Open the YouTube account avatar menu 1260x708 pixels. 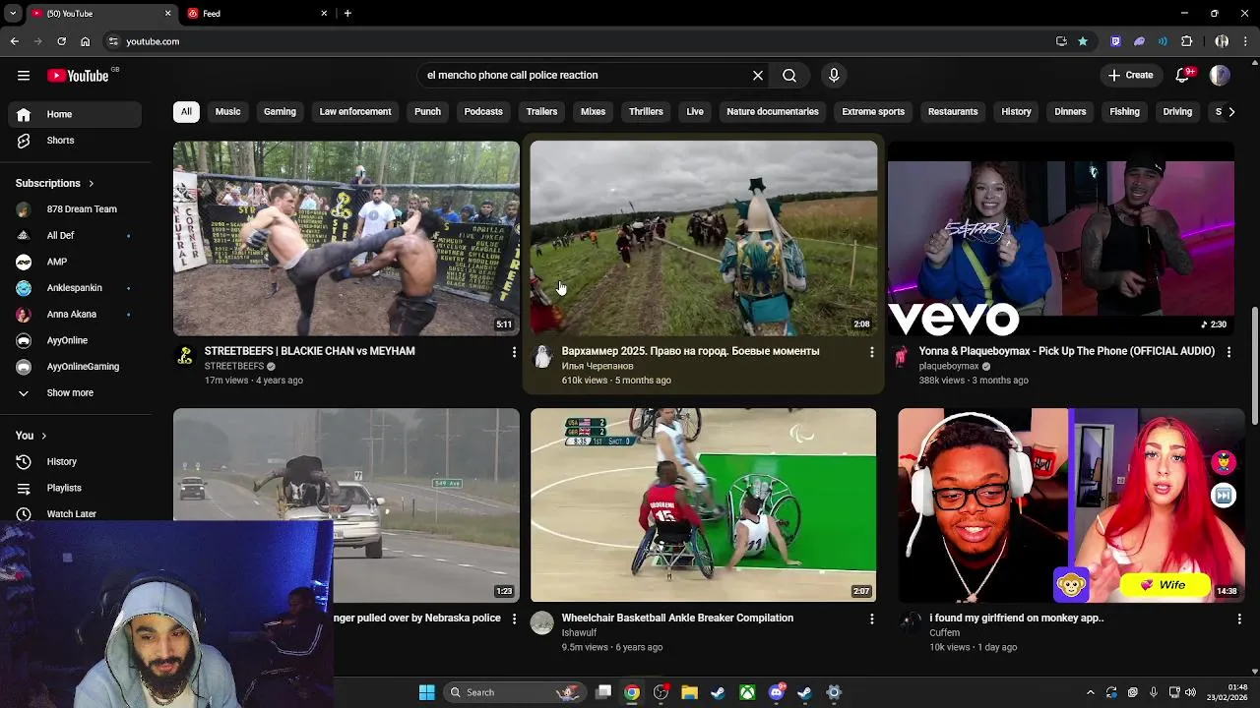point(1220,75)
